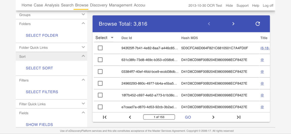Collapse the Folders section
Viewport: 291px width, 134px height.
[83, 24]
